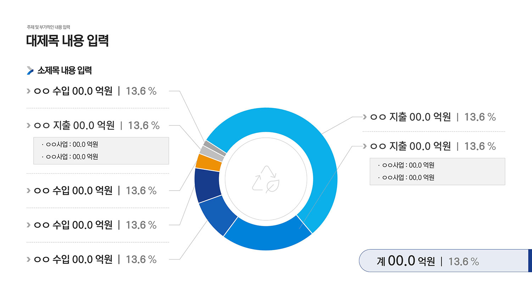532x299 pixels.
Task: Click the bottommost ○○ 수입 entry on the left
Action: click(x=92, y=259)
